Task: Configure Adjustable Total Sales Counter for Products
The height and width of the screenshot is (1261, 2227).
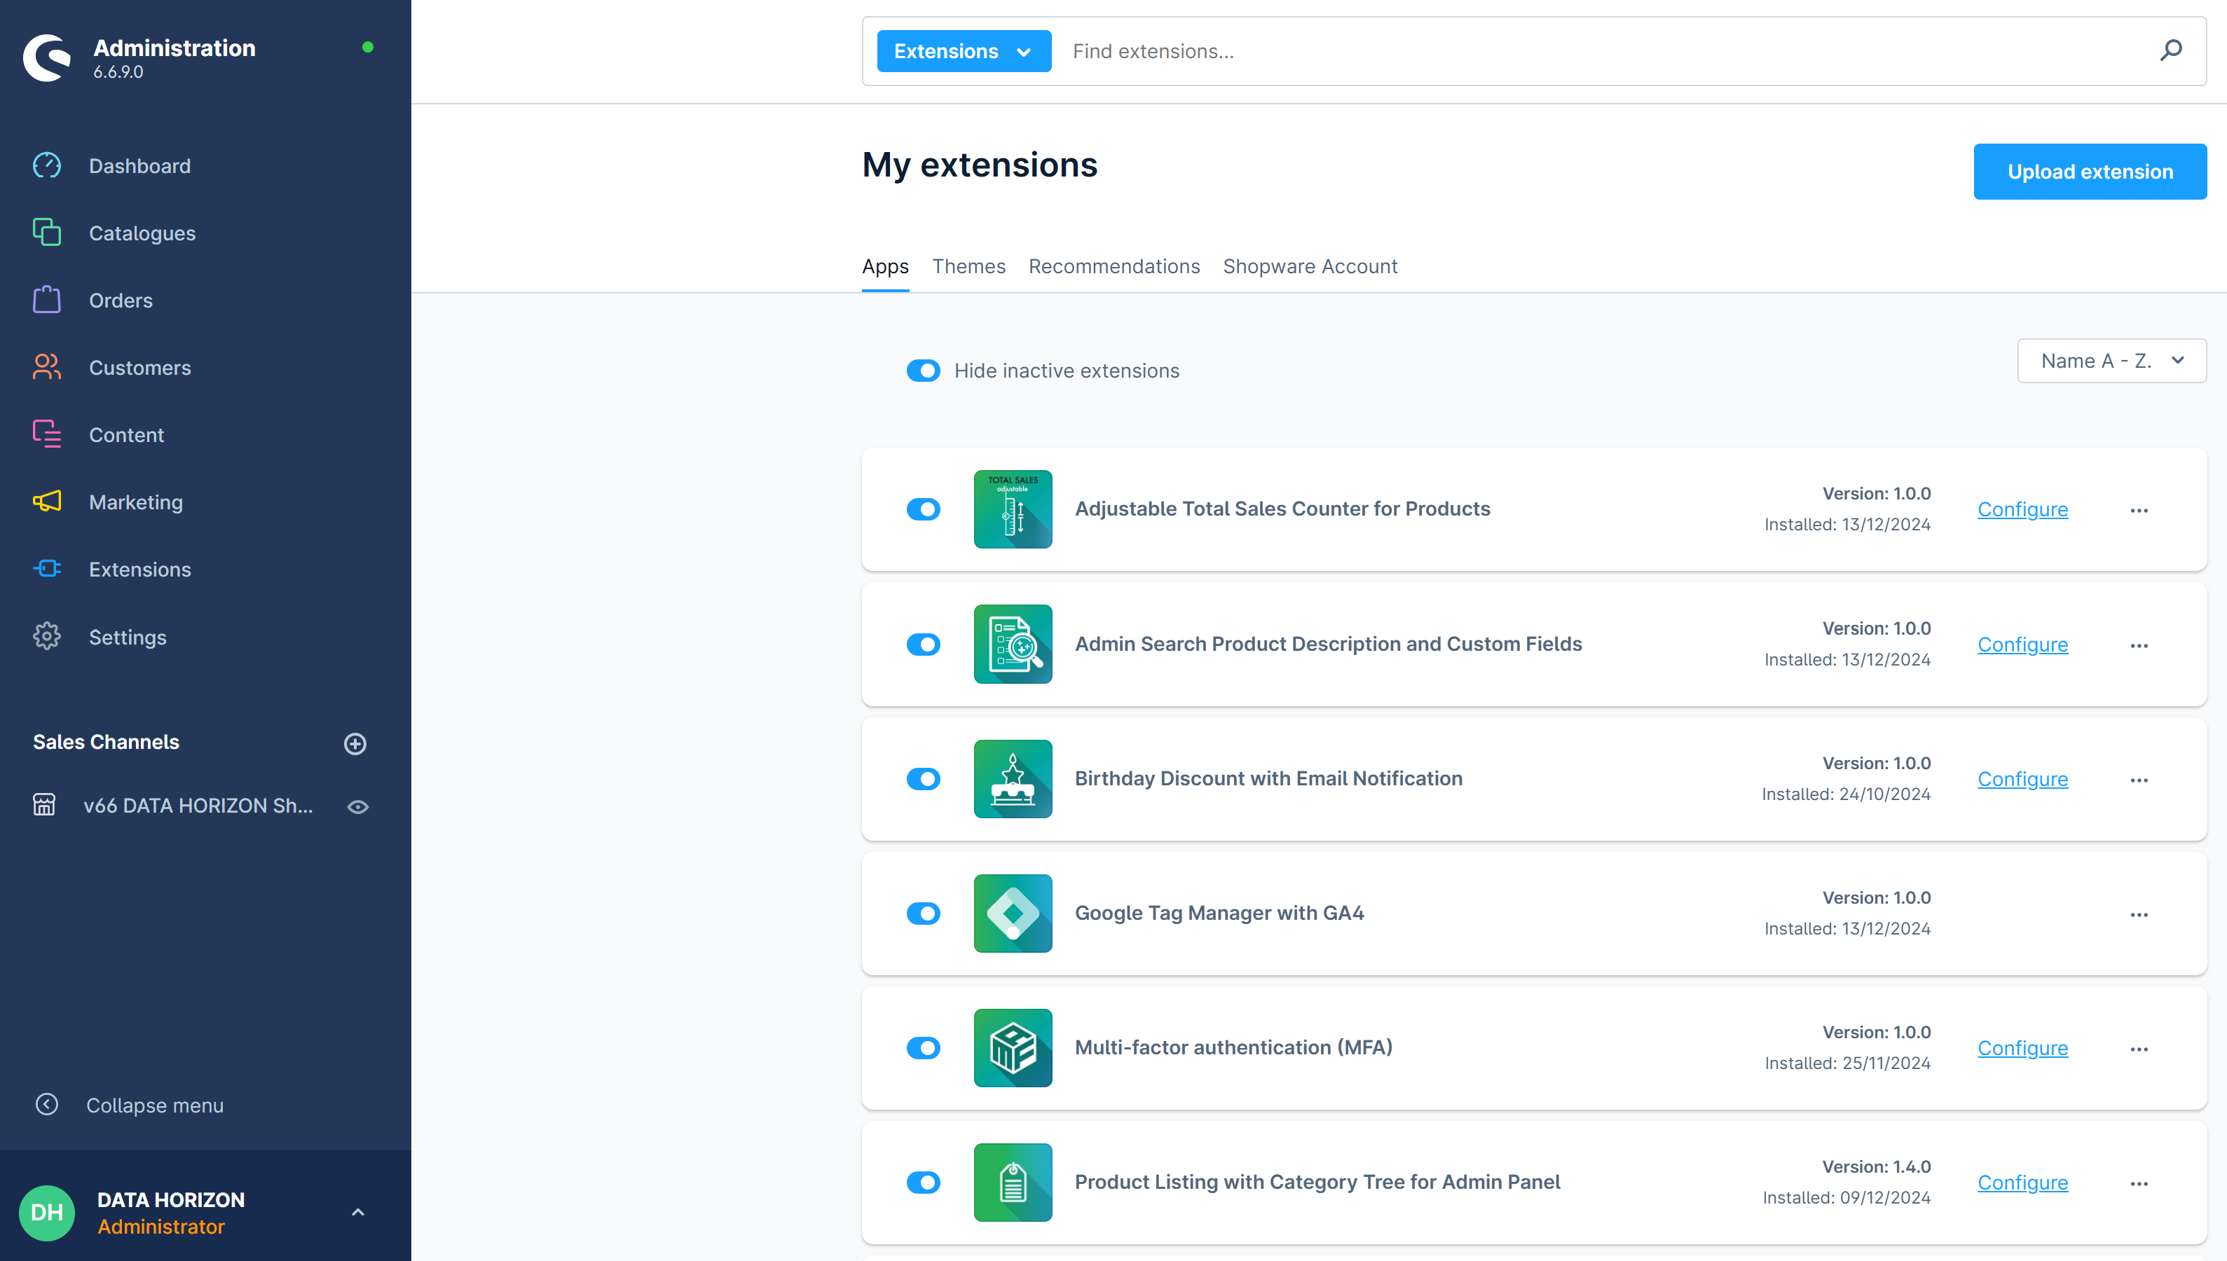Action: point(2022,509)
